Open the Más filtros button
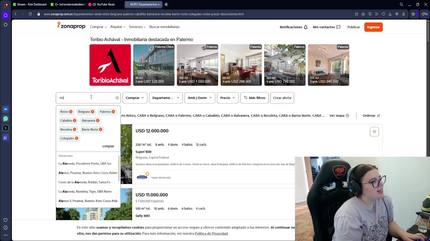This screenshot has height=241, width=430. (x=254, y=98)
